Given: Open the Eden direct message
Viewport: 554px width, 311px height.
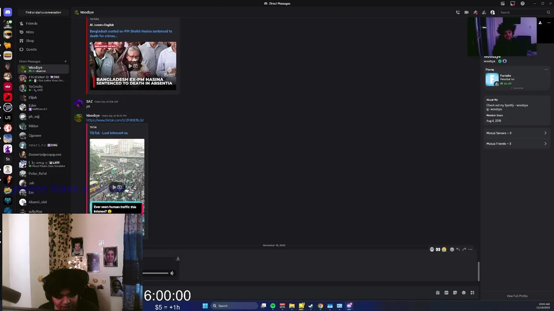Looking at the screenshot, I should pyautogui.click(x=43, y=107).
